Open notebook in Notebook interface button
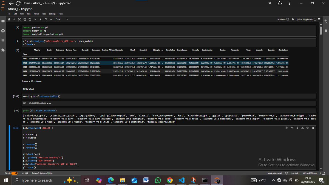Viewport: 329px width, 185px height. [283, 19]
